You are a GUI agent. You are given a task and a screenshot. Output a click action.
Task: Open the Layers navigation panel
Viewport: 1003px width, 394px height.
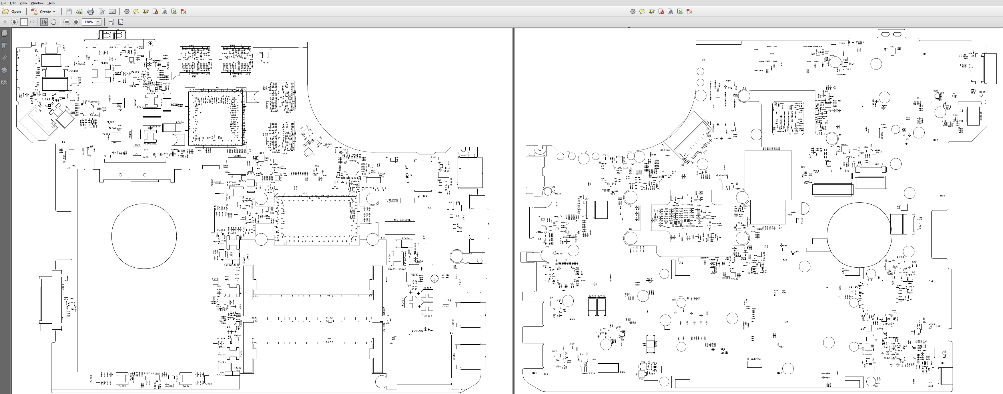point(5,70)
